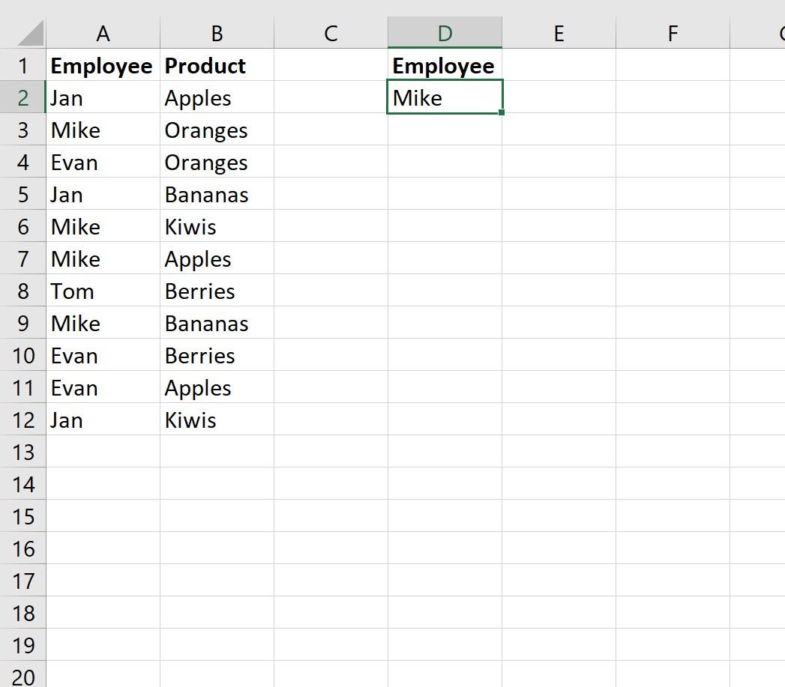Viewport: 785px width, 687px height.
Task: Click cell B5 containing Bananas
Action: [x=217, y=194]
